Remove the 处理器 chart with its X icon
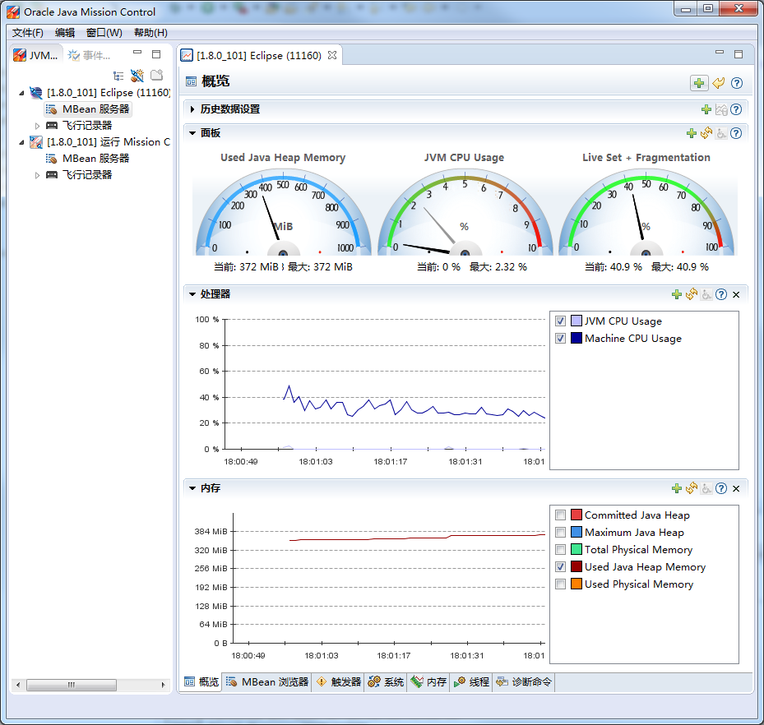This screenshot has height=725, width=764. 736,294
